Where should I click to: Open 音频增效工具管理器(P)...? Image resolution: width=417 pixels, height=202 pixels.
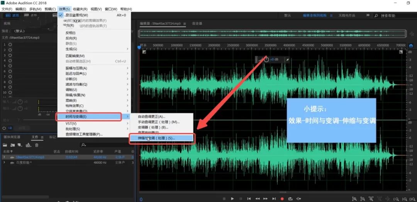[x=95, y=134]
